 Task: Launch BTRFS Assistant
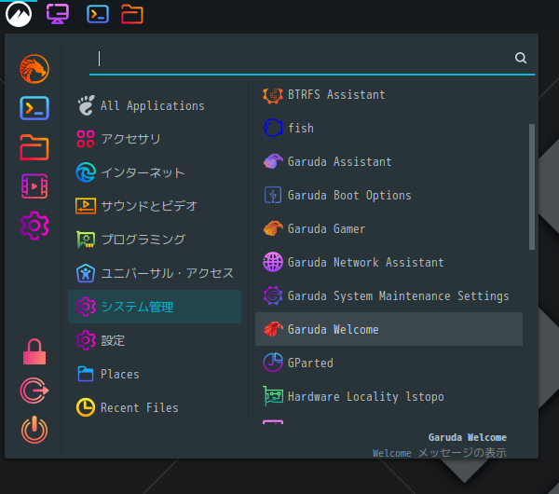pyautogui.click(x=389, y=95)
